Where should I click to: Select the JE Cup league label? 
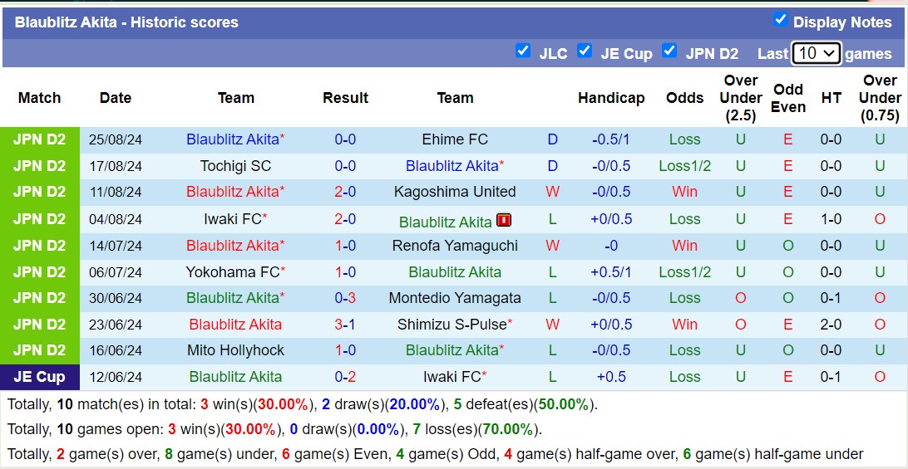click(39, 377)
